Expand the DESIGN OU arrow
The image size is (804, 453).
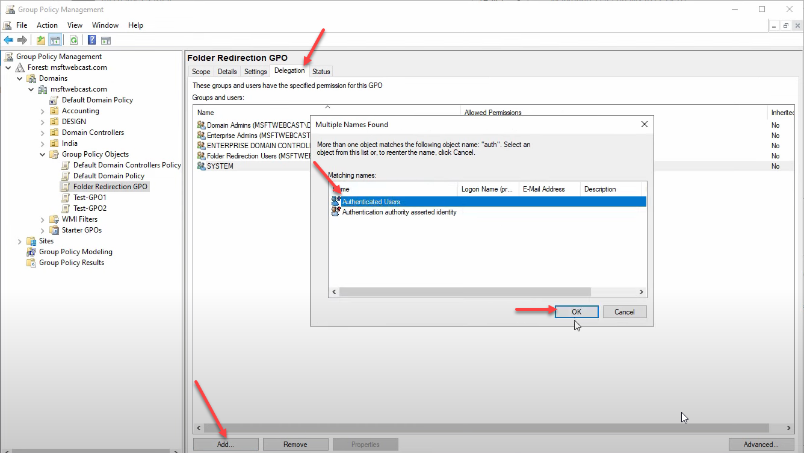pos(43,122)
